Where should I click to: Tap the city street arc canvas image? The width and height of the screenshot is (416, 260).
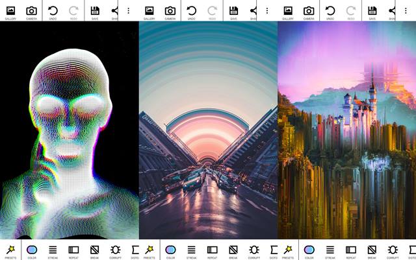point(208,130)
